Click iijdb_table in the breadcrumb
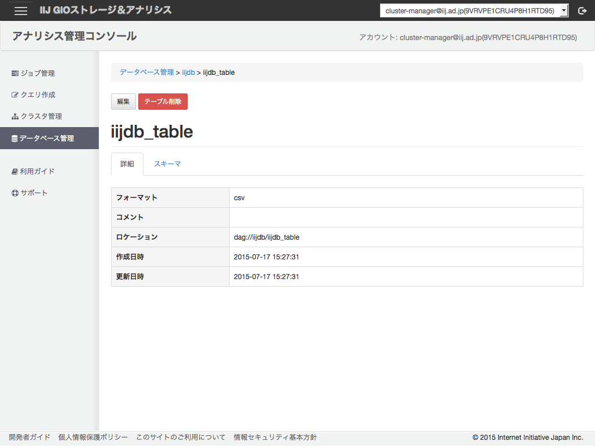Viewport: 595px width, 448px height. [x=219, y=73]
